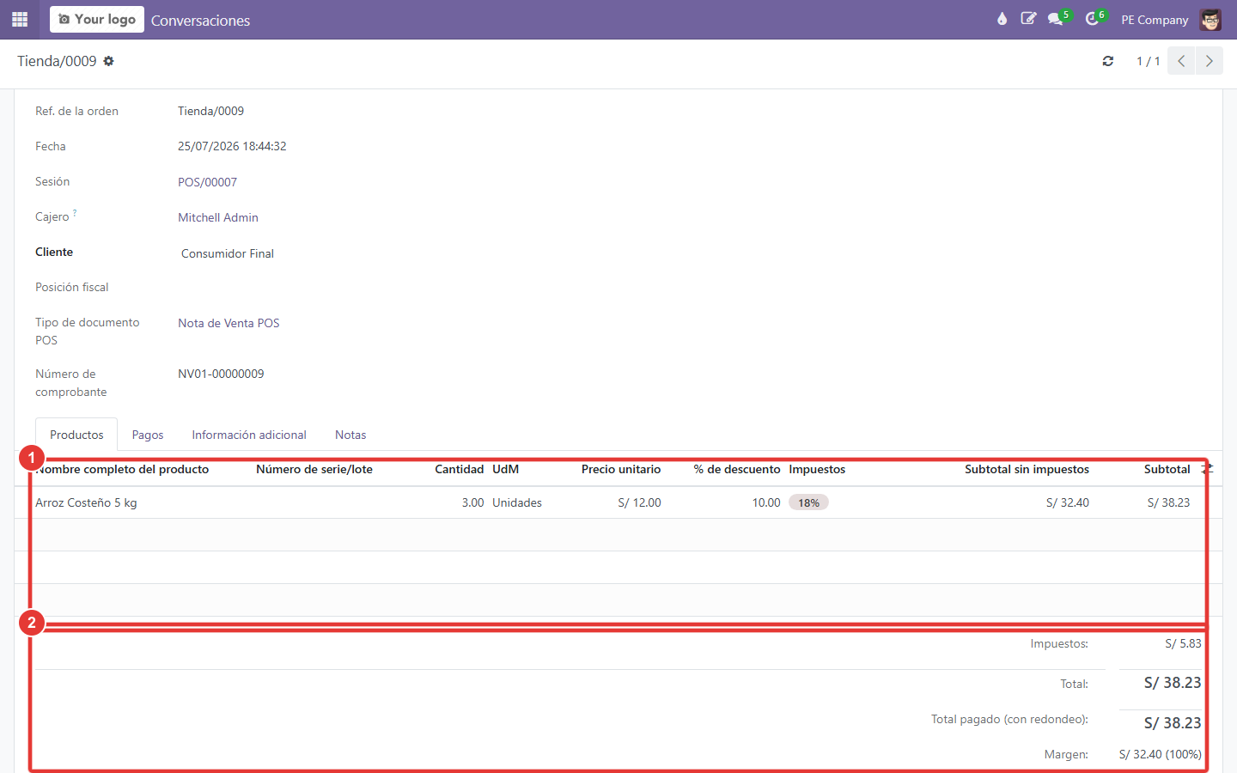The image size is (1237, 773).
Task: Go to next record arrow
Action: click(x=1210, y=61)
